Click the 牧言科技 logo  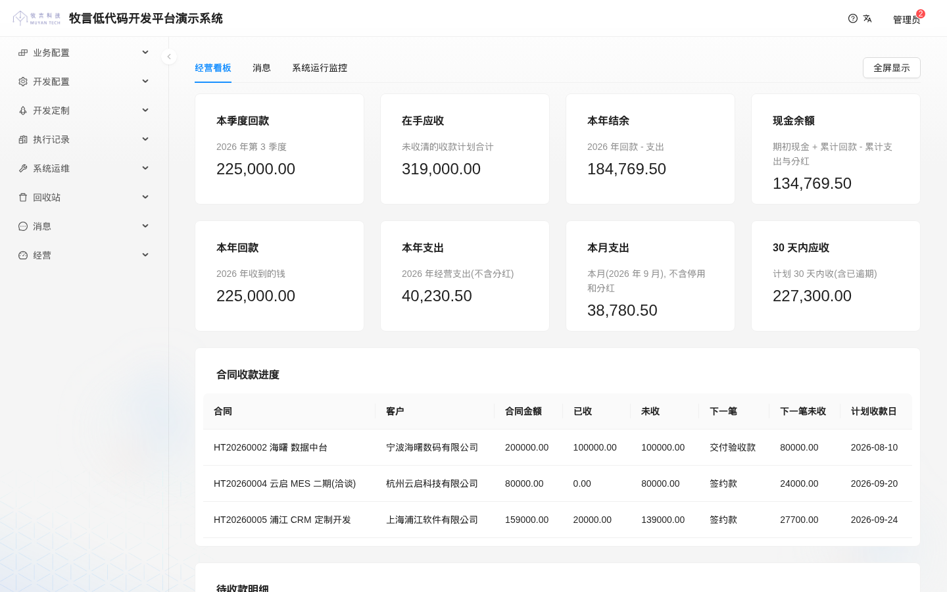point(37,18)
